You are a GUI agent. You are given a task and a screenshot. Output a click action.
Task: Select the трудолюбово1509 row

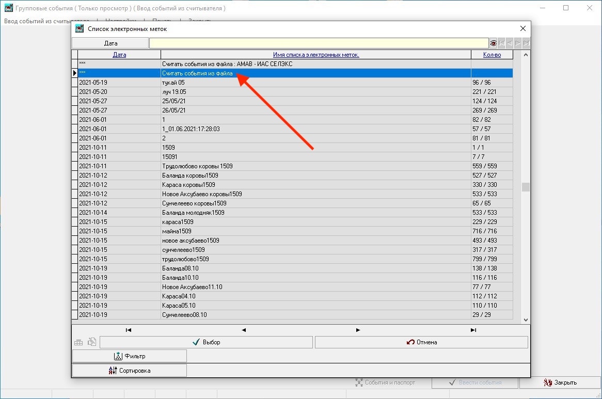[295, 259]
